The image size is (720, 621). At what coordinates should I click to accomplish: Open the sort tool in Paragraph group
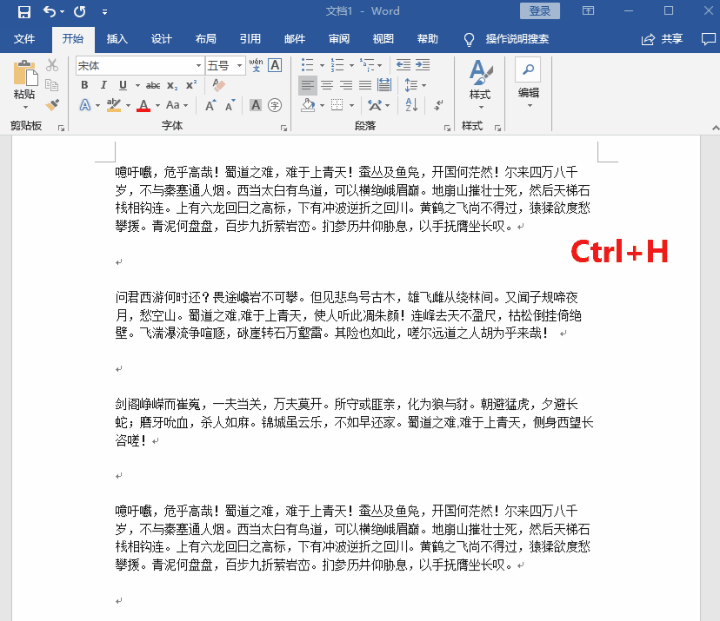click(411, 104)
